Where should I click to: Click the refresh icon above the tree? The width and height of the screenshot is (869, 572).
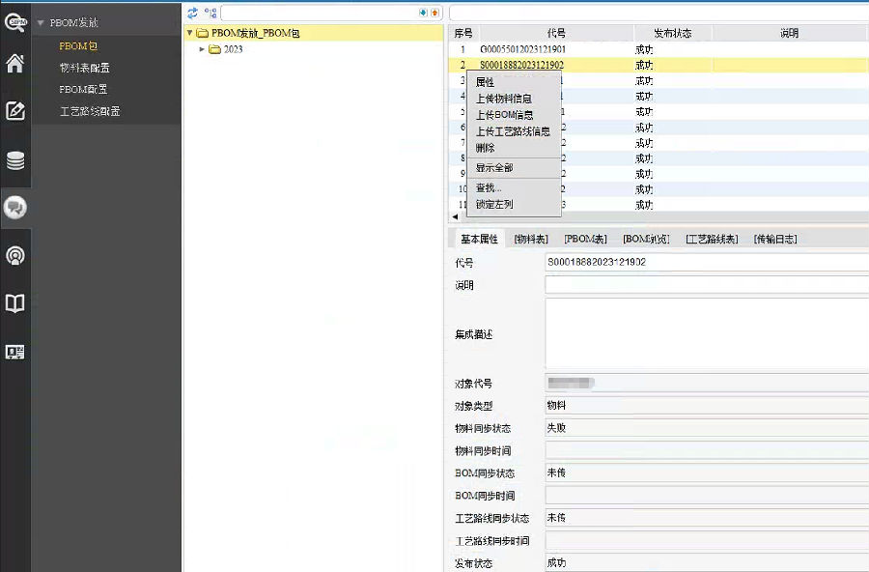tap(192, 13)
